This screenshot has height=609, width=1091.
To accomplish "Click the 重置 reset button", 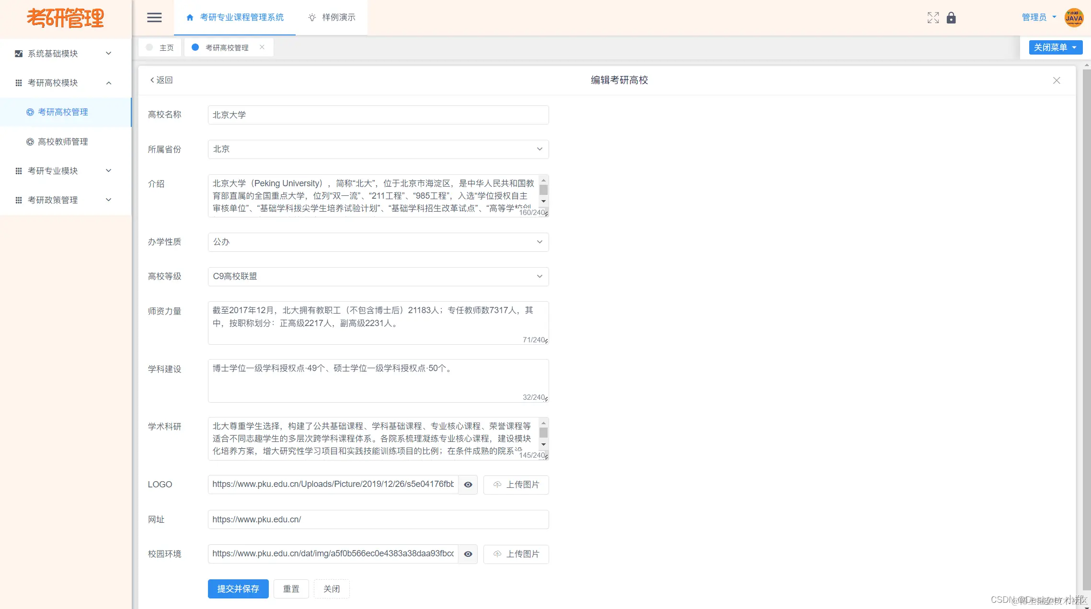I will pyautogui.click(x=291, y=589).
